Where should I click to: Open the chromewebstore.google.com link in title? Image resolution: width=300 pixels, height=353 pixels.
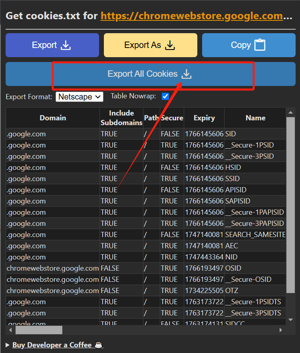point(192,16)
